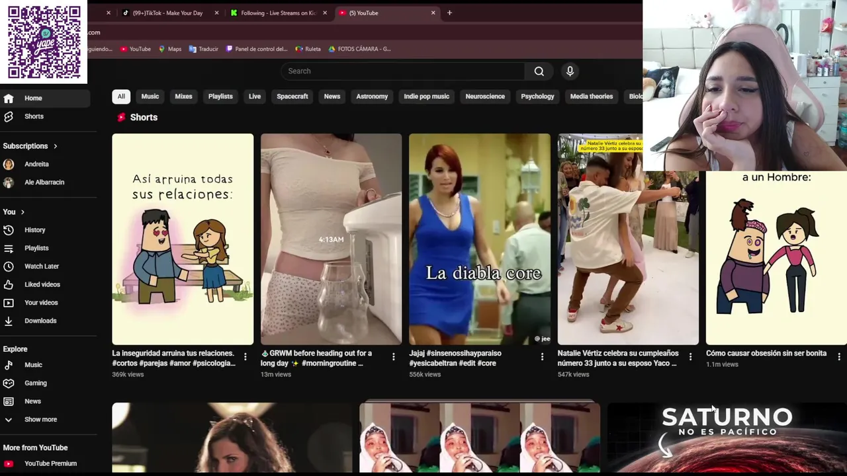
Task: Open options for Natalie Vértiz short
Action: (690, 357)
